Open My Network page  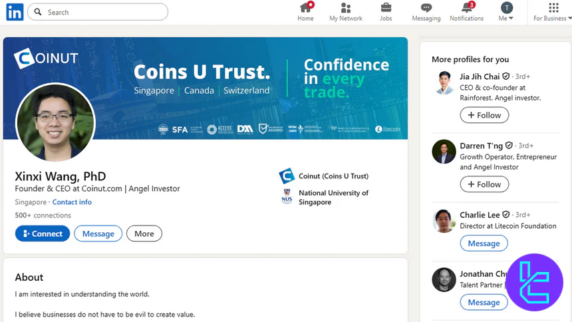(x=345, y=12)
